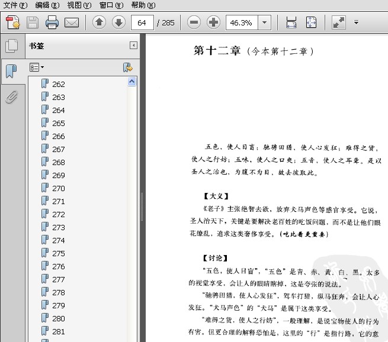This screenshot has width=388, height=342.
Task: Open the 视图 menu
Action: coord(79,5)
